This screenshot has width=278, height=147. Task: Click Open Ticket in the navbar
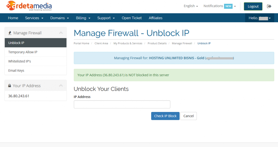(132, 18)
